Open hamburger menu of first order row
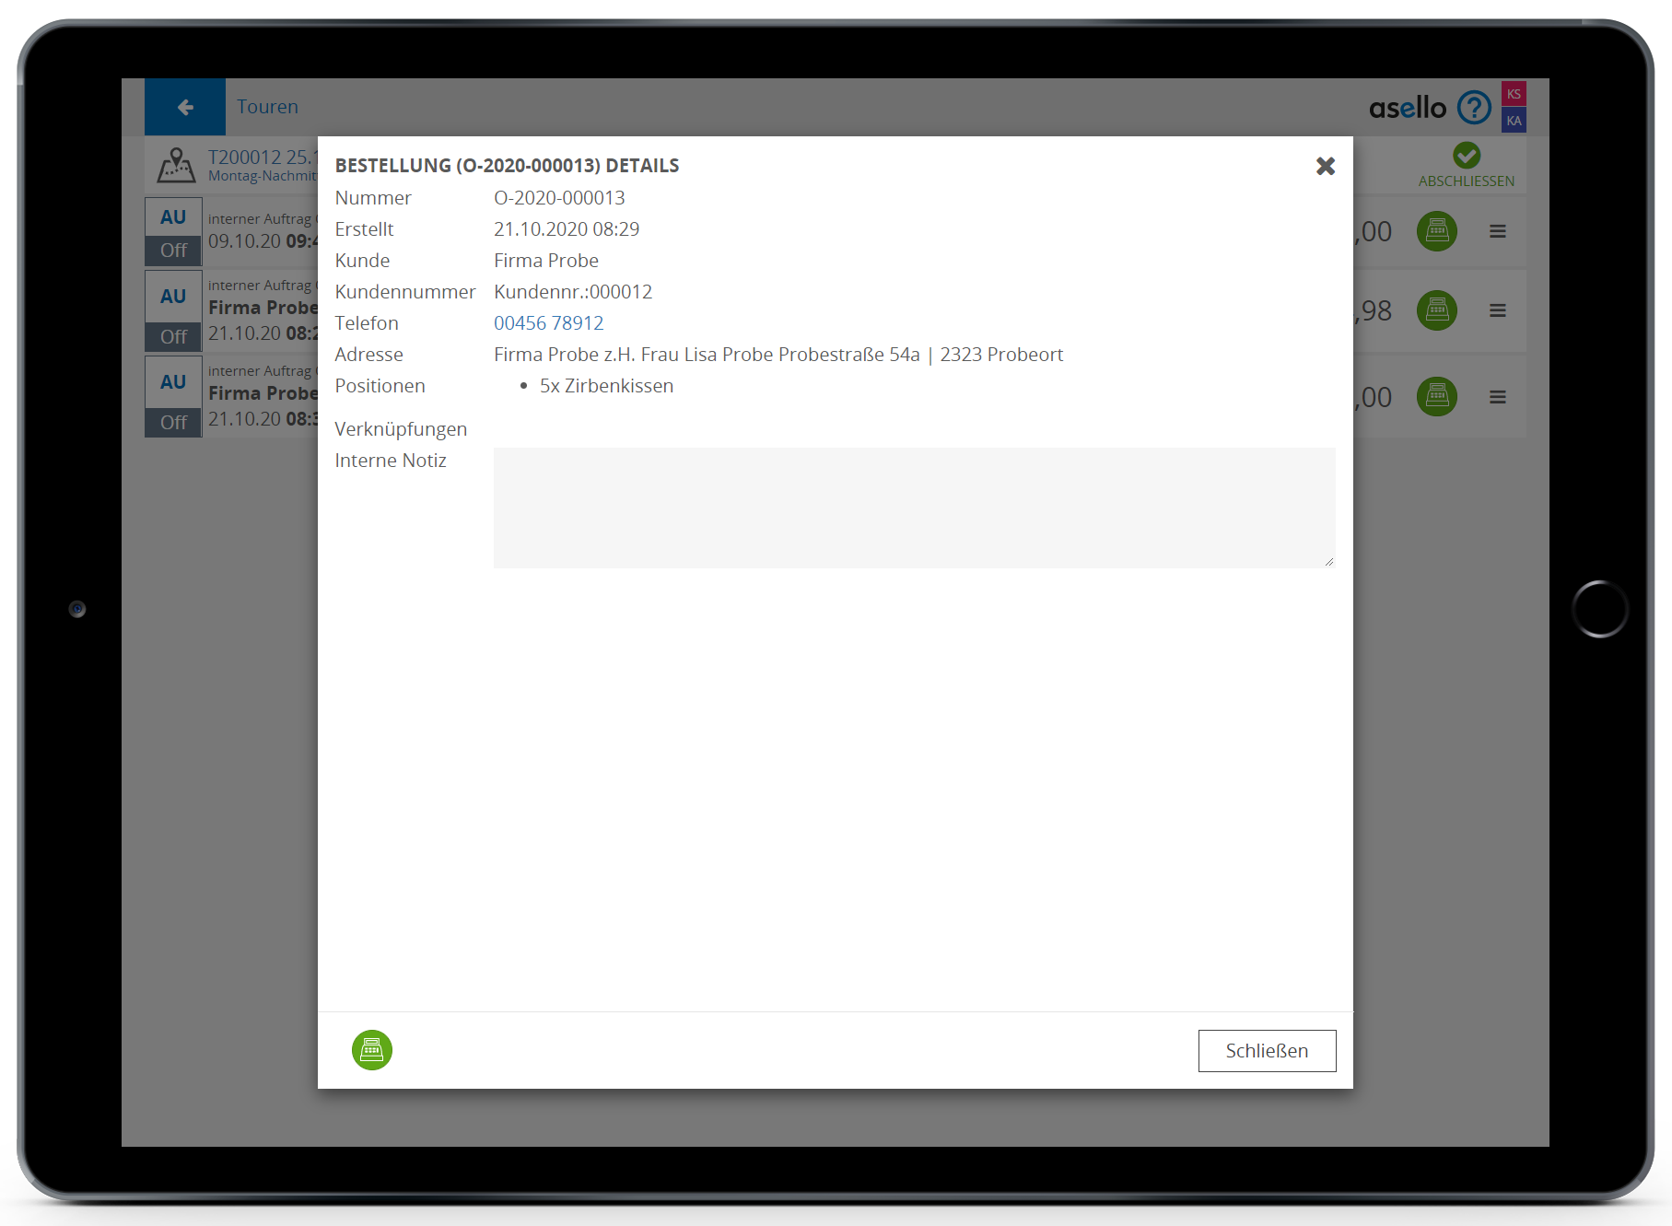This screenshot has width=1672, height=1226. pos(1498,231)
